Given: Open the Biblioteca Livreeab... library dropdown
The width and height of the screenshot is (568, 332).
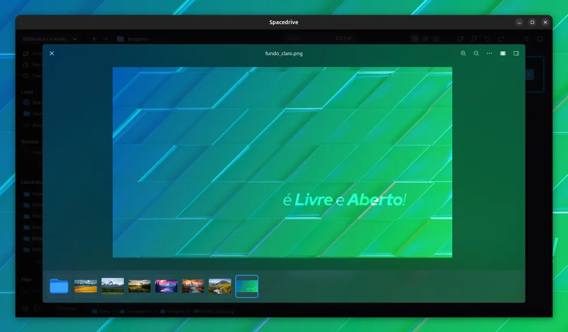Looking at the screenshot, I should pos(50,39).
